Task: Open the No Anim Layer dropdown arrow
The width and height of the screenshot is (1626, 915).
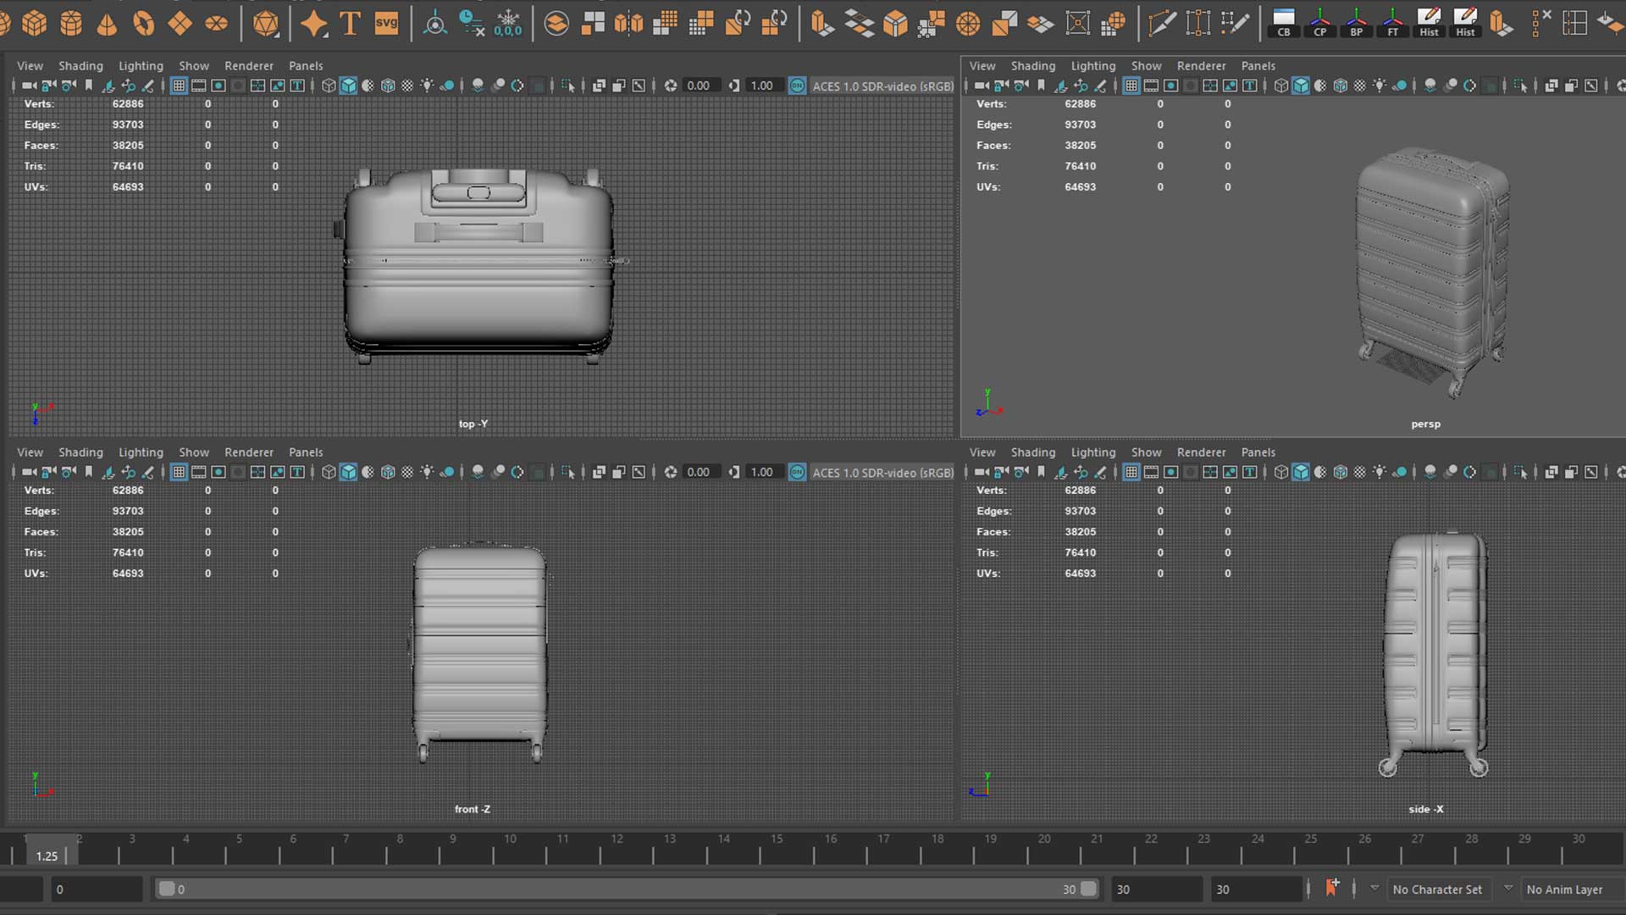Action: pyautogui.click(x=1508, y=889)
